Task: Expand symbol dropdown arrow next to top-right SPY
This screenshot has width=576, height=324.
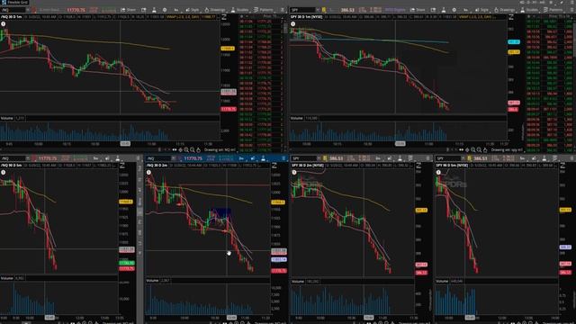Action: tap(318, 10)
